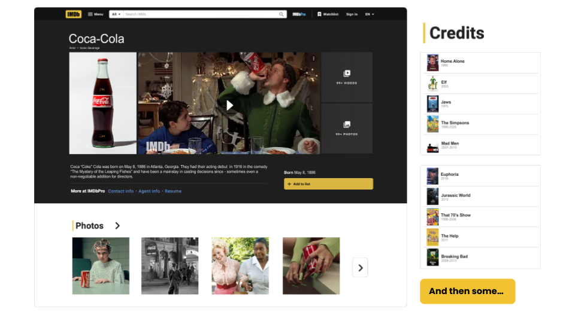Open the Contact info link
This screenshot has width=575, height=315.
(120, 191)
